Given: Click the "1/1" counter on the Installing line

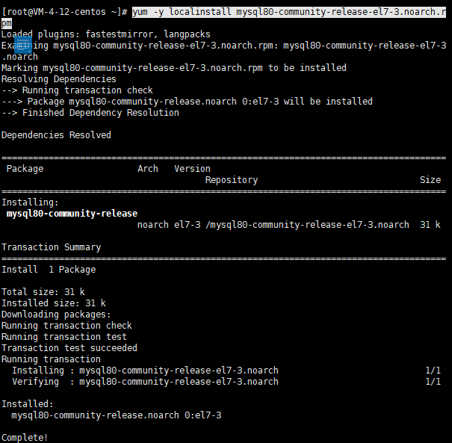Looking at the screenshot, I should pyautogui.click(x=433, y=371).
